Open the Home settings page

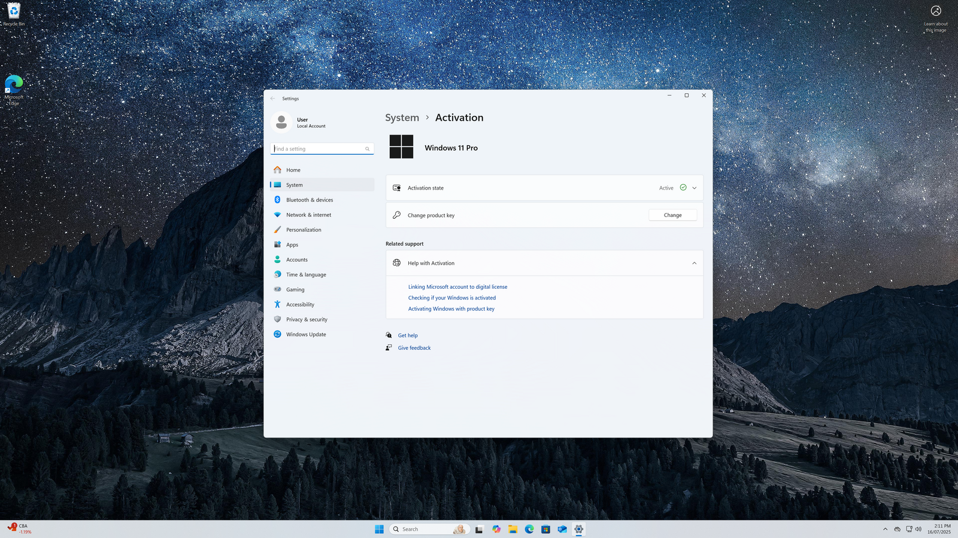point(322,170)
